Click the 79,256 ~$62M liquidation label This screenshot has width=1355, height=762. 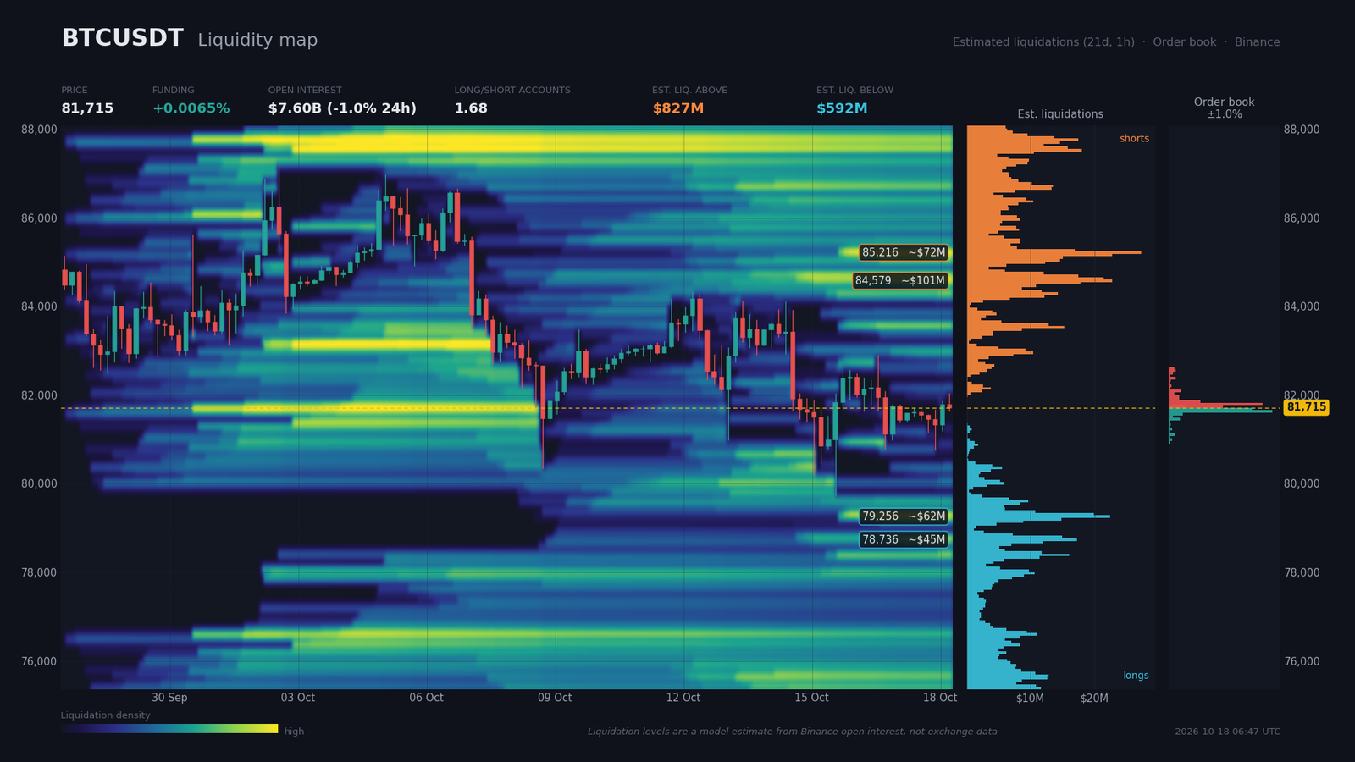(x=904, y=516)
